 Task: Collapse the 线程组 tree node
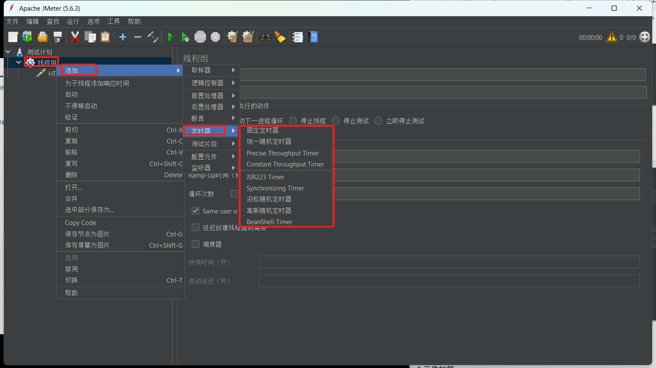coord(18,62)
